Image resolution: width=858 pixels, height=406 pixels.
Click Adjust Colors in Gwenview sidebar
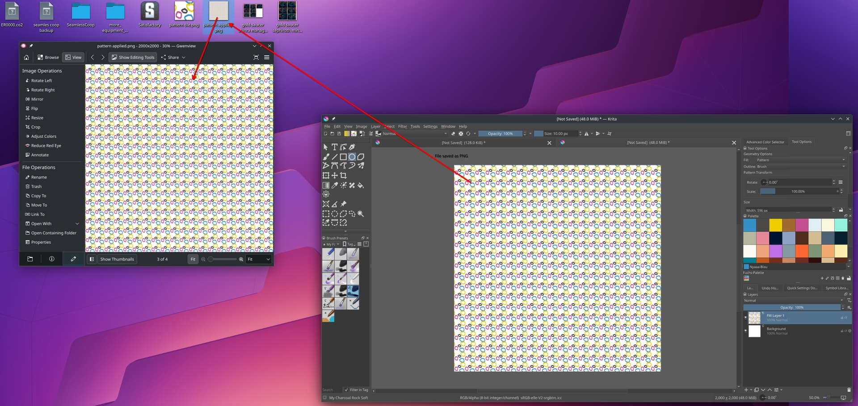[x=44, y=136]
